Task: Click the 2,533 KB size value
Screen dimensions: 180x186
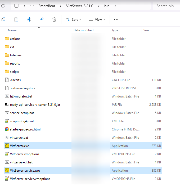Action: (x=155, y=105)
